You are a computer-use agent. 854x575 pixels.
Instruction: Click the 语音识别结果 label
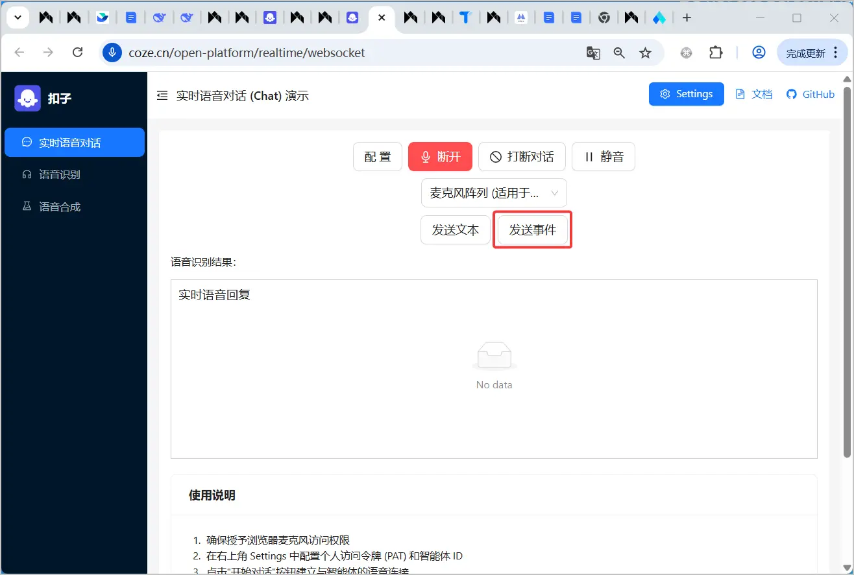[x=204, y=262]
